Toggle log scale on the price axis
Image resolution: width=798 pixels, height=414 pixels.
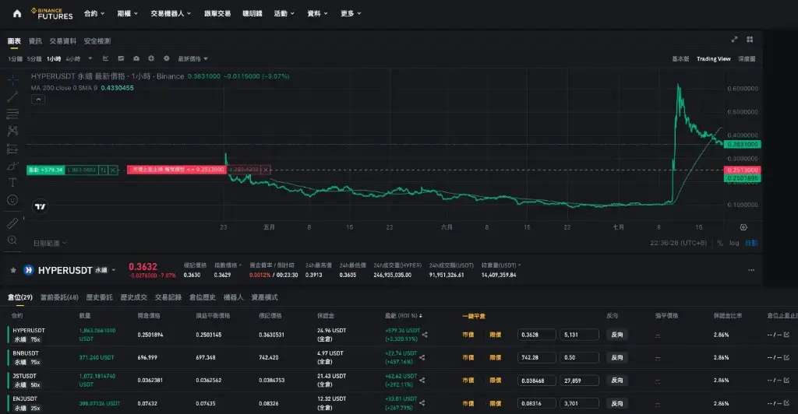[x=734, y=243]
